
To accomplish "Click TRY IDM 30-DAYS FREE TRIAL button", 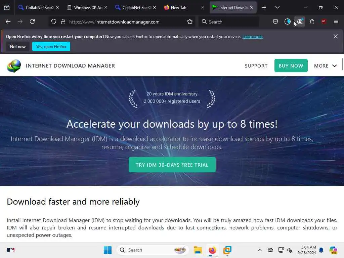I will click(x=172, y=165).
